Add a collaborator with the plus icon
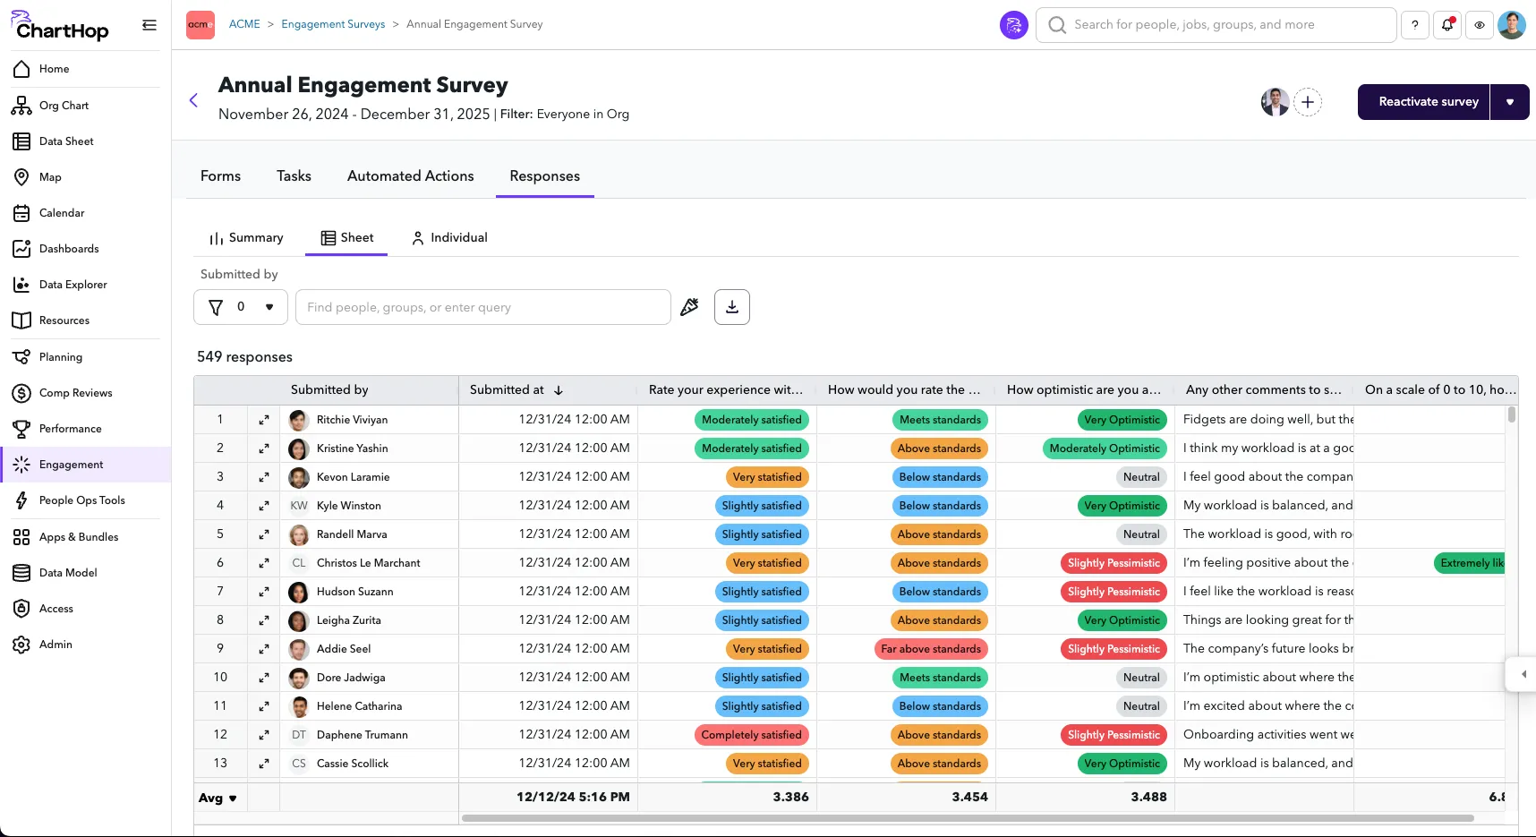 pyautogui.click(x=1308, y=102)
